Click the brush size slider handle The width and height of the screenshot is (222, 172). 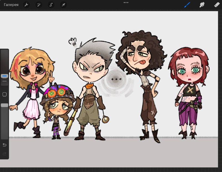tap(4, 76)
